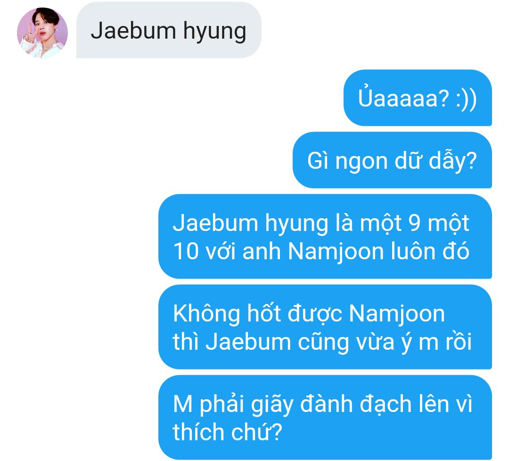Tap the "M phải giãy đành đạch" message

325,418
